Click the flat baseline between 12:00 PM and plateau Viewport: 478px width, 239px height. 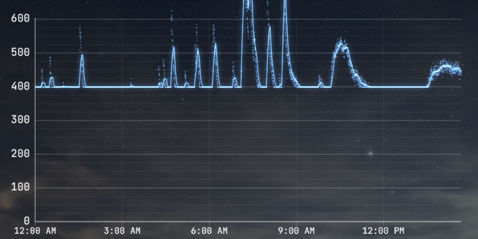pos(405,87)
